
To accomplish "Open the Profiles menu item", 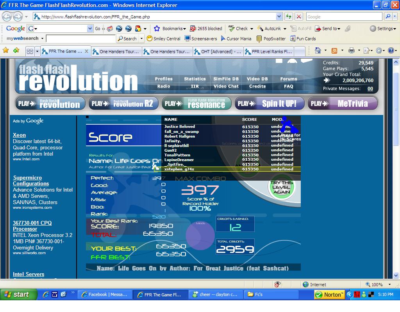I will pyautogui.click(x=164, y=79).
